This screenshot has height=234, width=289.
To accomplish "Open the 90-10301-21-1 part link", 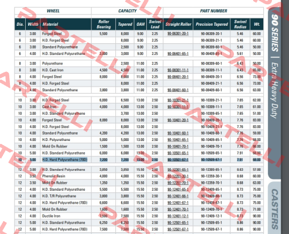I will pyautogui.click(x=178, y=100).
